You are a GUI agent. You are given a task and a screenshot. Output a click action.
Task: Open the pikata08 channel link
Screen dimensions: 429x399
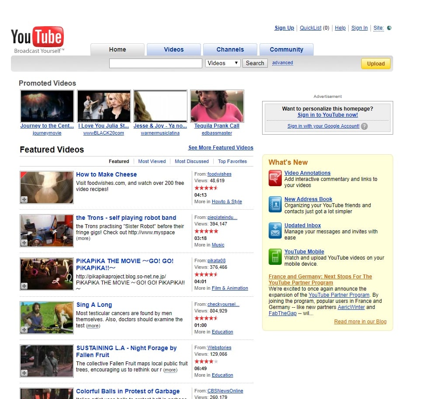[x=216, y=260]
